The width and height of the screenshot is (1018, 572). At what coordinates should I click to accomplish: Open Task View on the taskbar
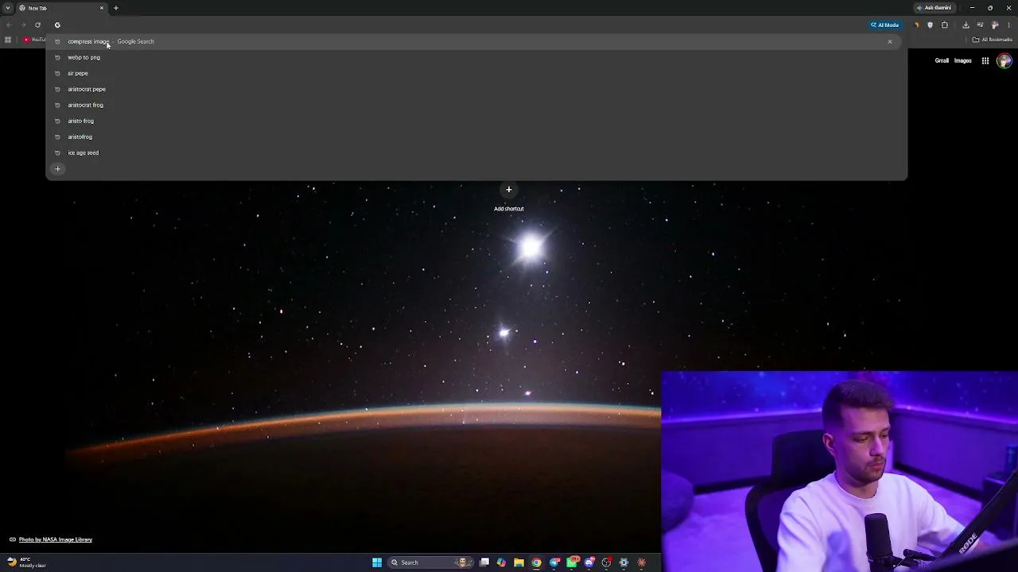pyautogui.click(x=484, y=562)
